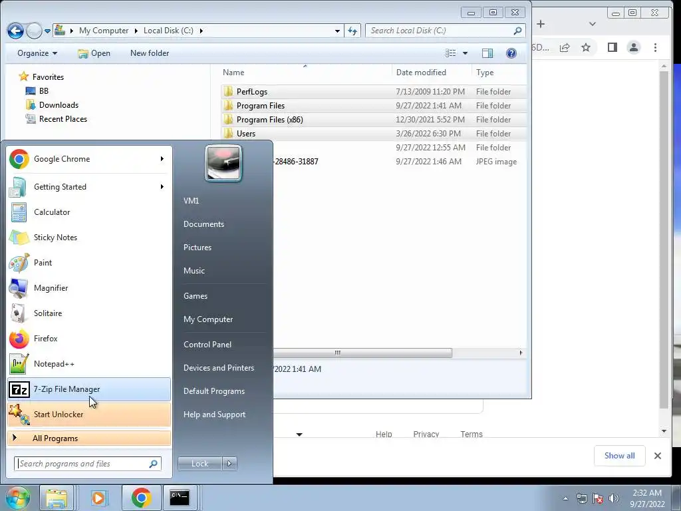Open Paint from Start menu
This screenshot has width=681, height=511.
89,262
